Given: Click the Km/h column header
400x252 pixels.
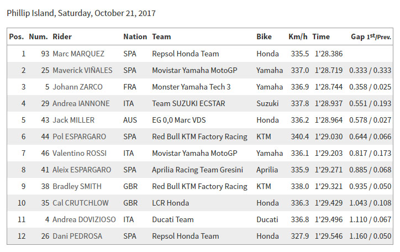Looking at the screenshot, I should point(298,36).
